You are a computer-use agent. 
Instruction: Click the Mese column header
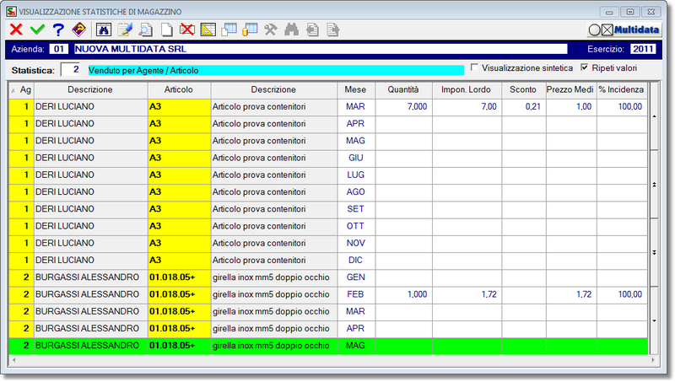(355, 90)
